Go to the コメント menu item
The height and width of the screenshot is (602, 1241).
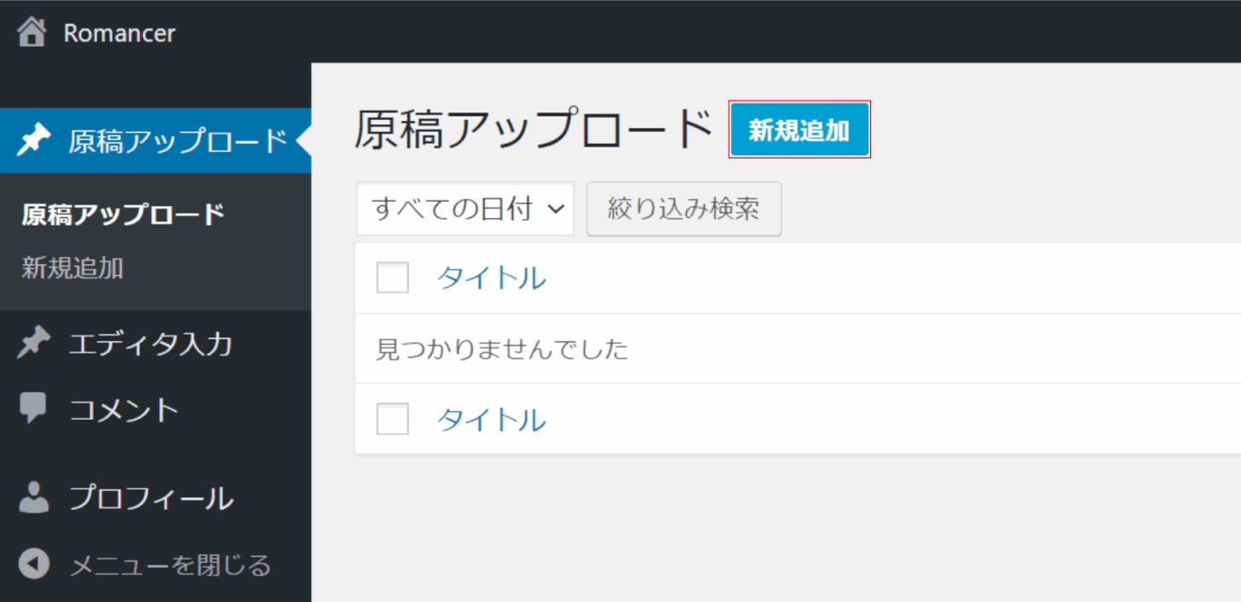click(x=124, y=410)
